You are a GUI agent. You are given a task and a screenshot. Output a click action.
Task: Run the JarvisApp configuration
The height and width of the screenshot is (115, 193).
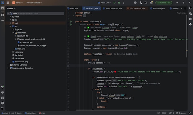114,3
